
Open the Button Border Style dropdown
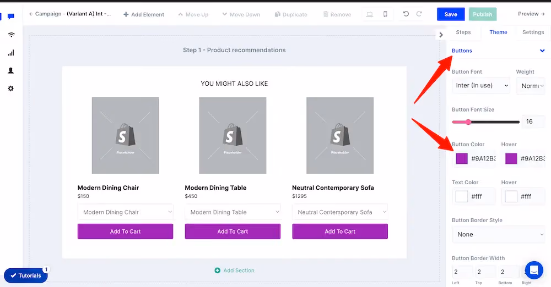pyautogui.click(x=499, y=234)
